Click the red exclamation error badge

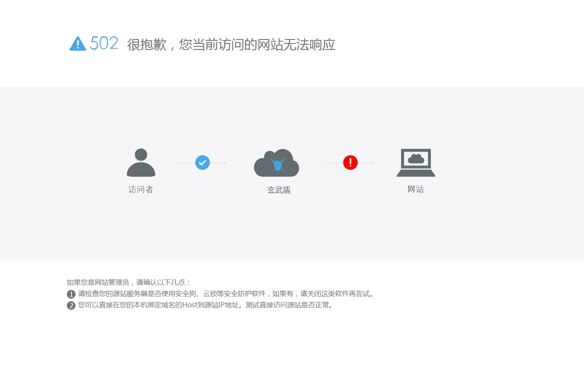pyautogui.click(x=350, y=162)
